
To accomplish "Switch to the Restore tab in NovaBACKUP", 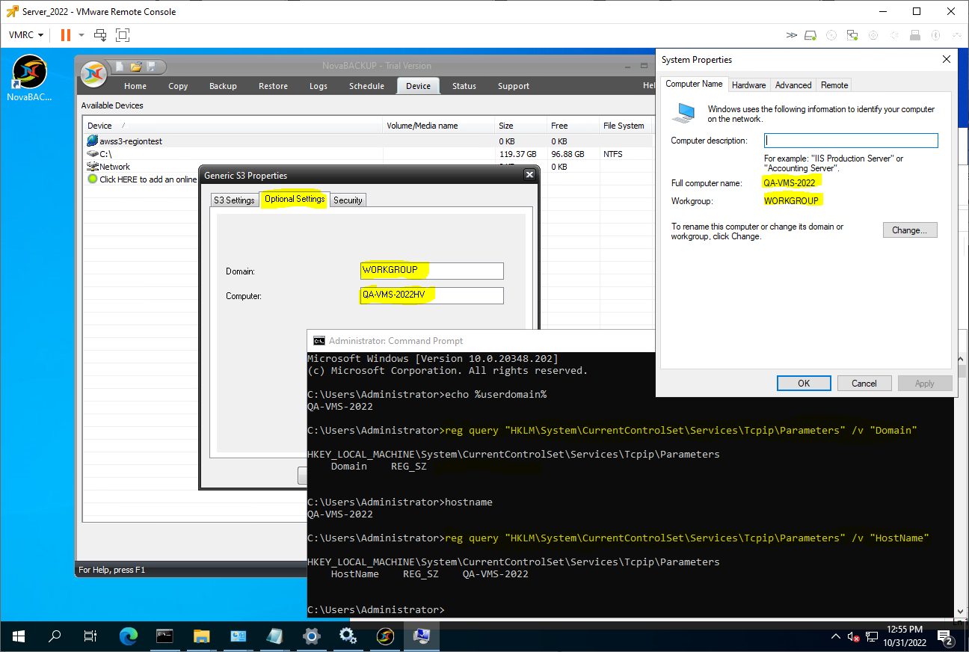I will (x=273, y=86).
